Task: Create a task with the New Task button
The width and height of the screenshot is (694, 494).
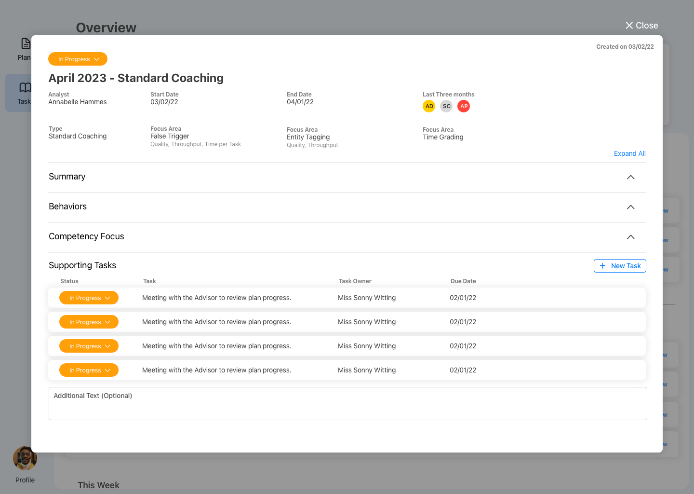Action: (620, 266)
